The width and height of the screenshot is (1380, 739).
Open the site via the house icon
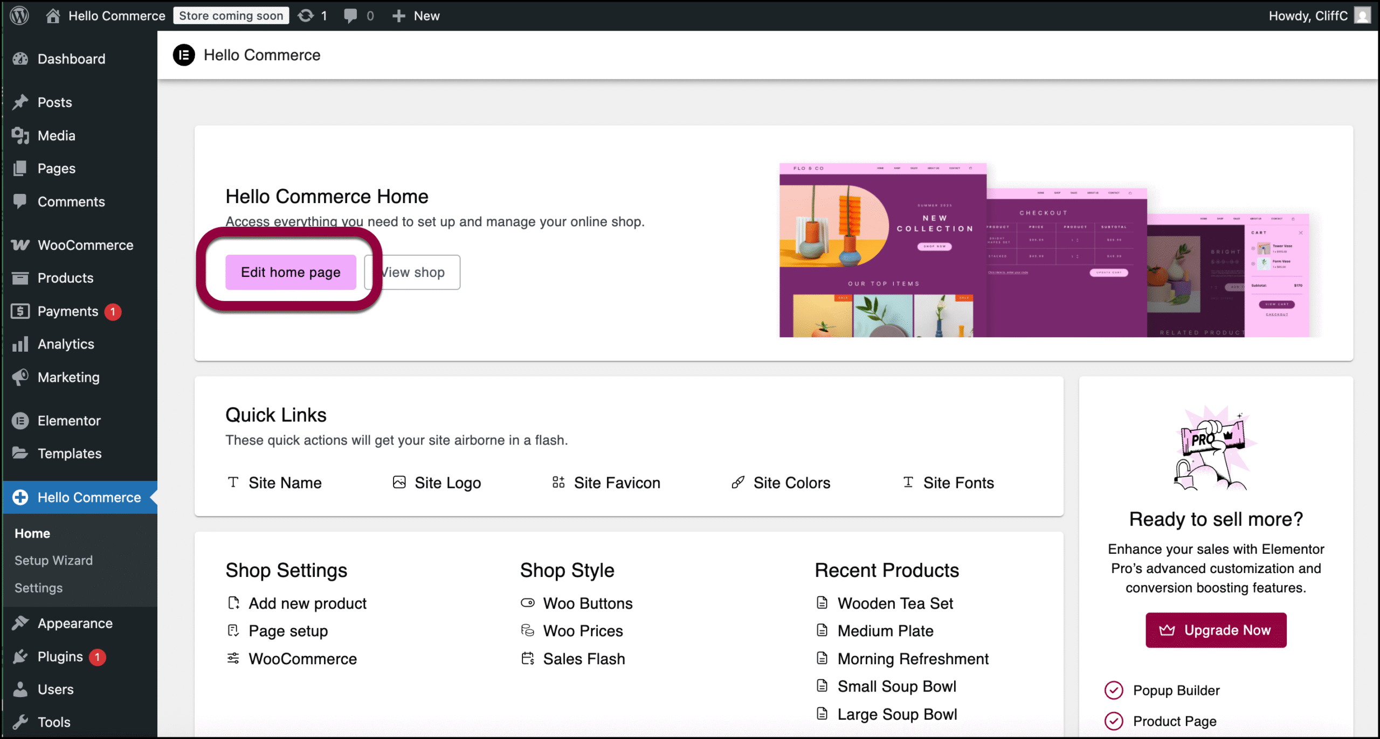tap(52, 16)
